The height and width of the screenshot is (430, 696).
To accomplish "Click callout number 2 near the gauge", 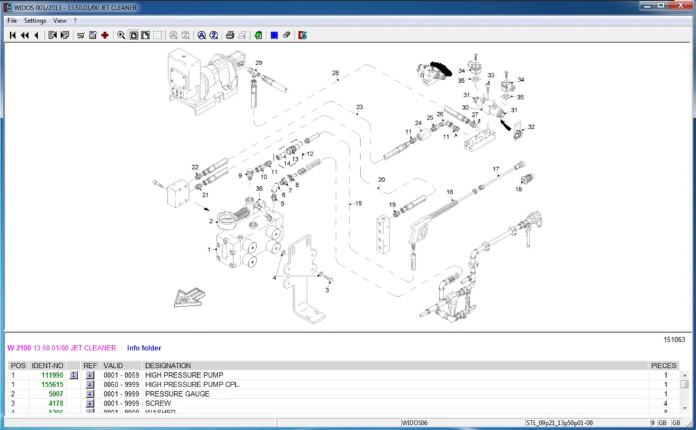I will (x=211, y=221).
